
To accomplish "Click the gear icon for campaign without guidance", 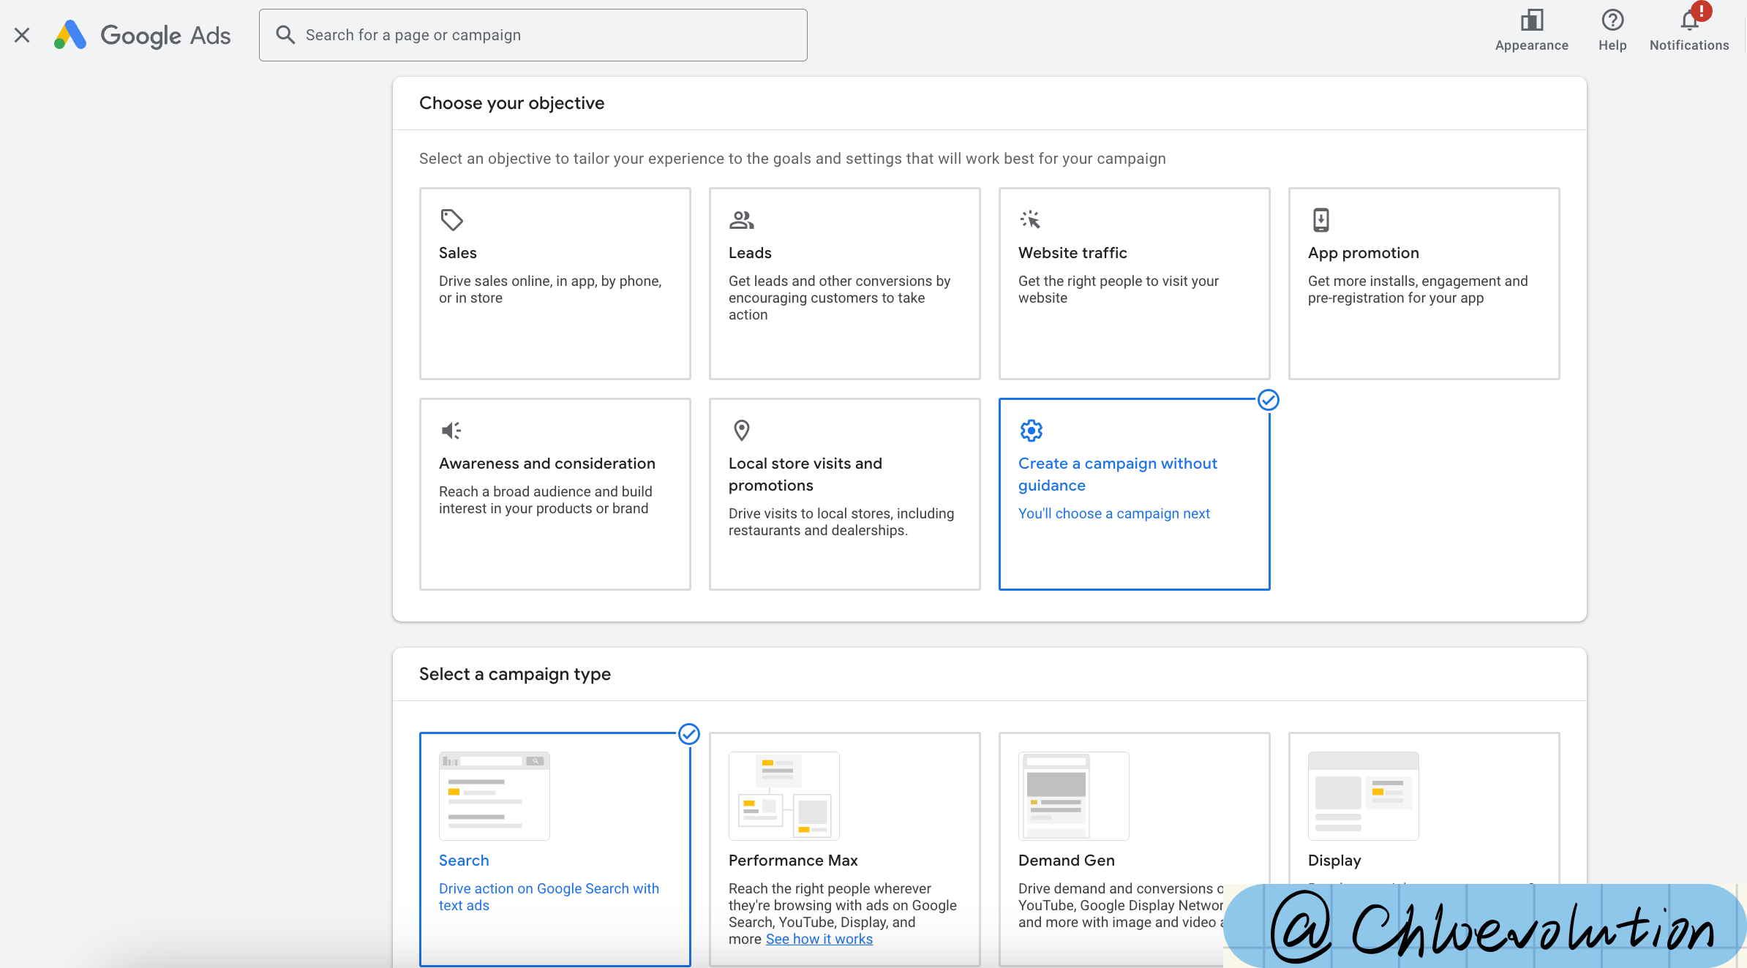I will point(1031,430).
